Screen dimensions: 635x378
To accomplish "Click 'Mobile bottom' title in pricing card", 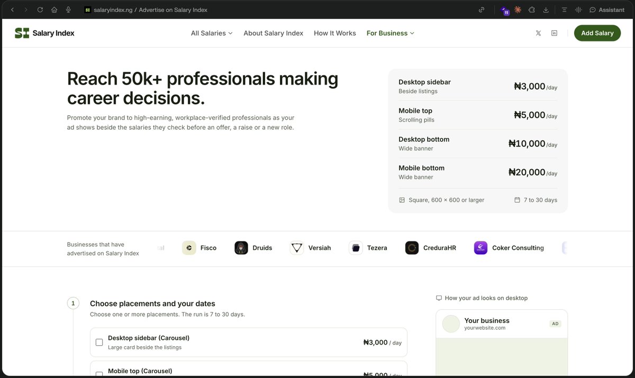I will click(x=421, y=168).
